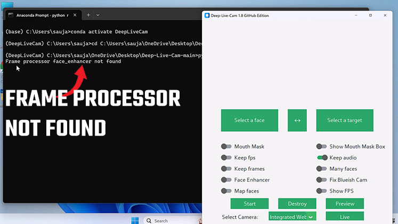Enable the Show FPS switch
Image resolution: width=398 pixels, height=224 pixels.
pyautogui.click(x=322, y=191)
